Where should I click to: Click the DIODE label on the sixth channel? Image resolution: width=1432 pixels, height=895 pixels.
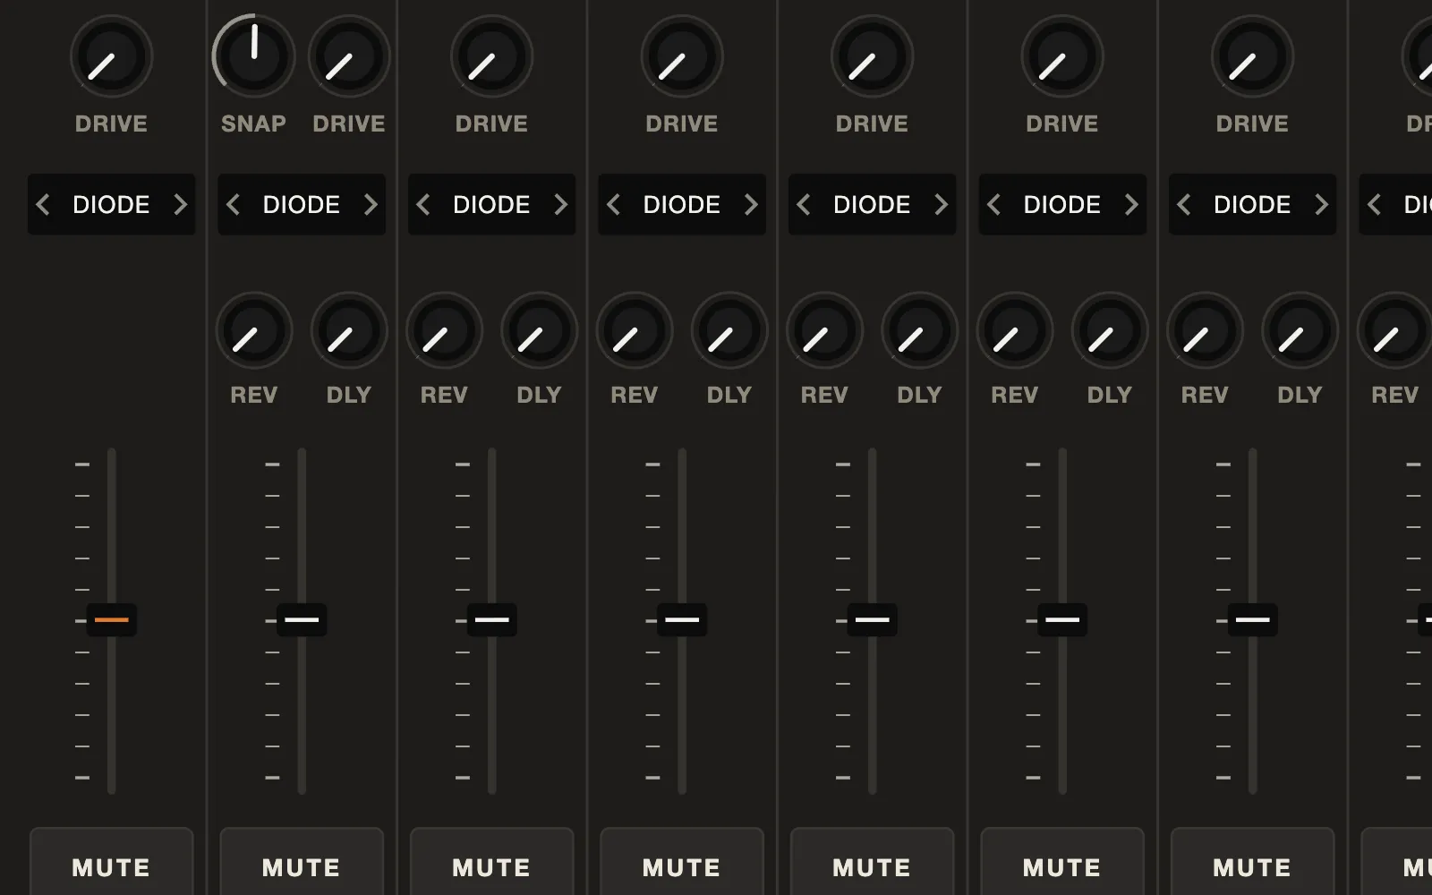[x=1062, y=205]
